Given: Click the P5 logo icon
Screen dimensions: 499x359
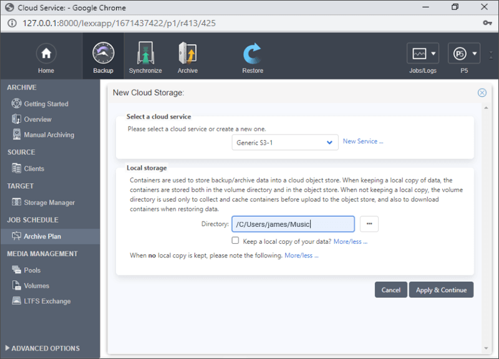Looking at the screenshot, I should tap(460, 54).
